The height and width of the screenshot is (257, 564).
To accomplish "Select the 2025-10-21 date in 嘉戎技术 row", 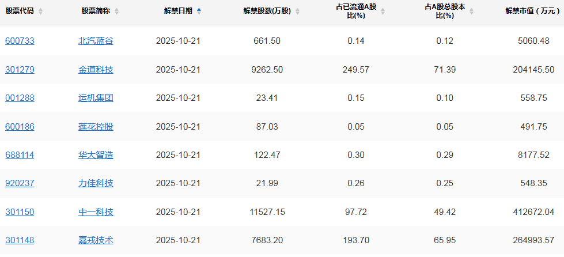I will coord(178,240).
